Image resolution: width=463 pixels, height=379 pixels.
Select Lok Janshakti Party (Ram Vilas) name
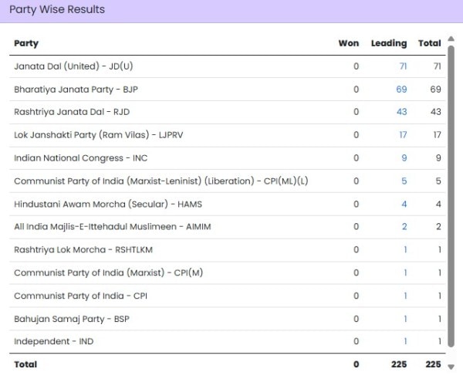(98, 135)
